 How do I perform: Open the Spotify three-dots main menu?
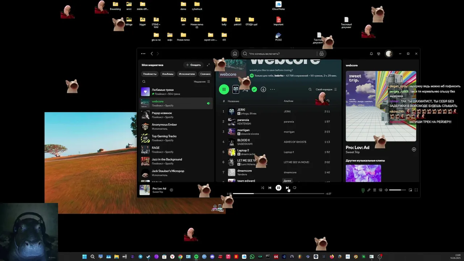(143, 54)
